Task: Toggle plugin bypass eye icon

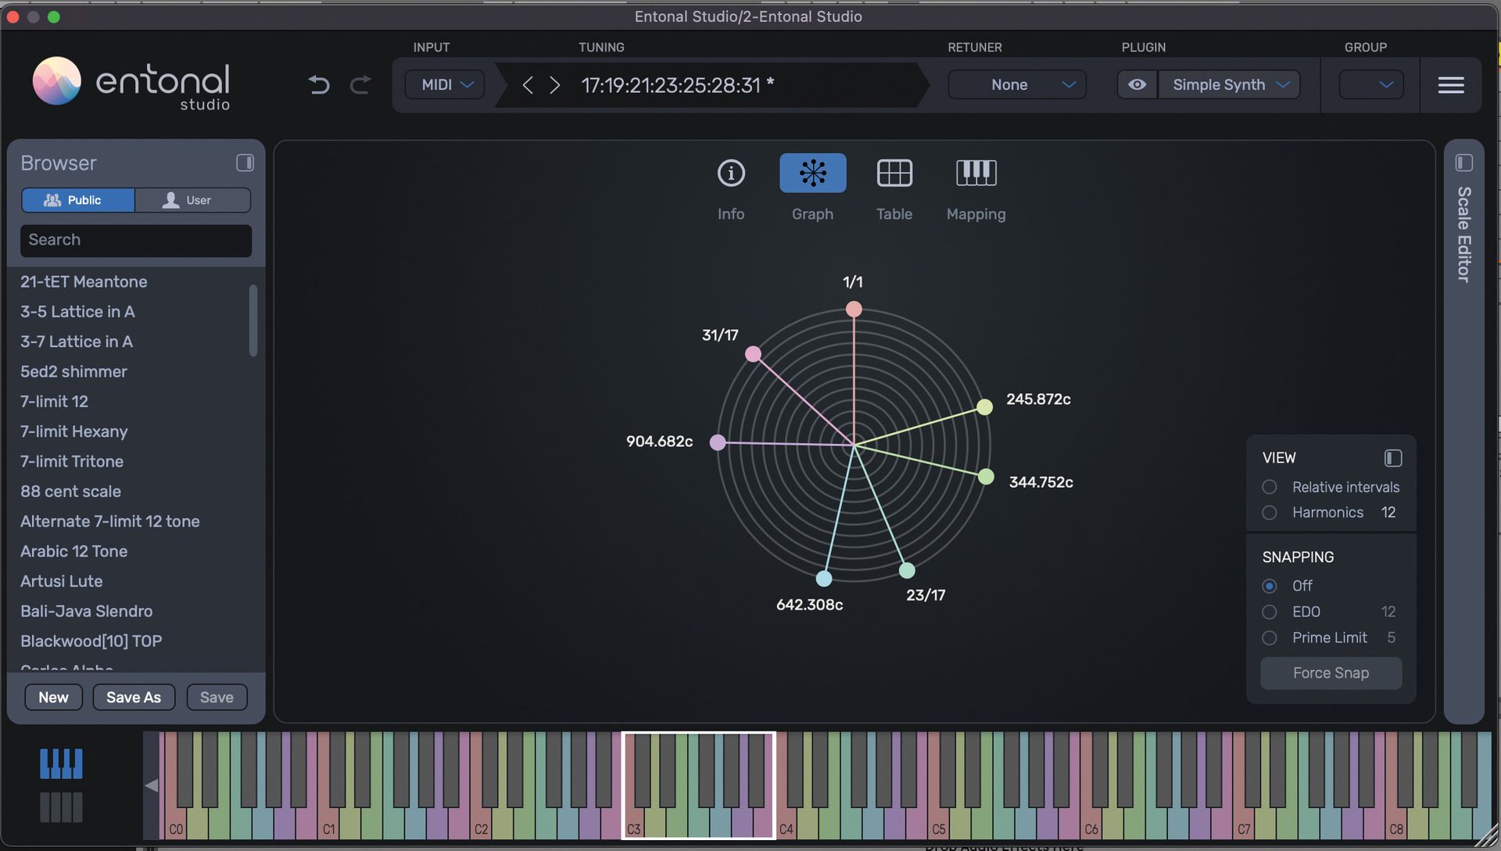Action: tap(1137, 84)
